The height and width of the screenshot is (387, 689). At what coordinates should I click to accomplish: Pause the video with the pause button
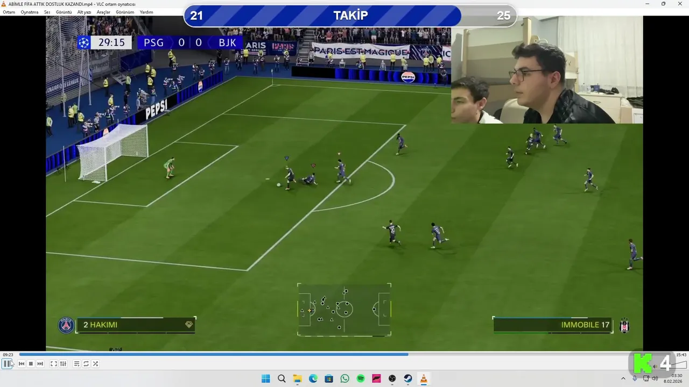tap(7, 364)
